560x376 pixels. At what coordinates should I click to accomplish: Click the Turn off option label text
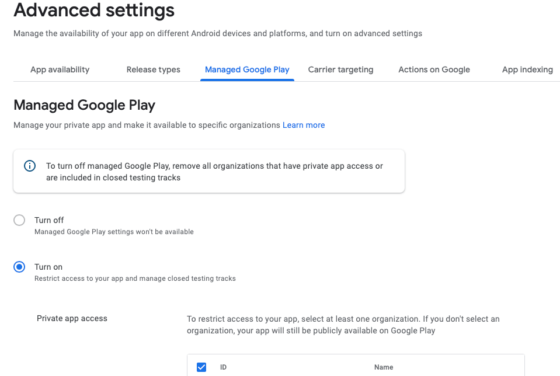49,220
